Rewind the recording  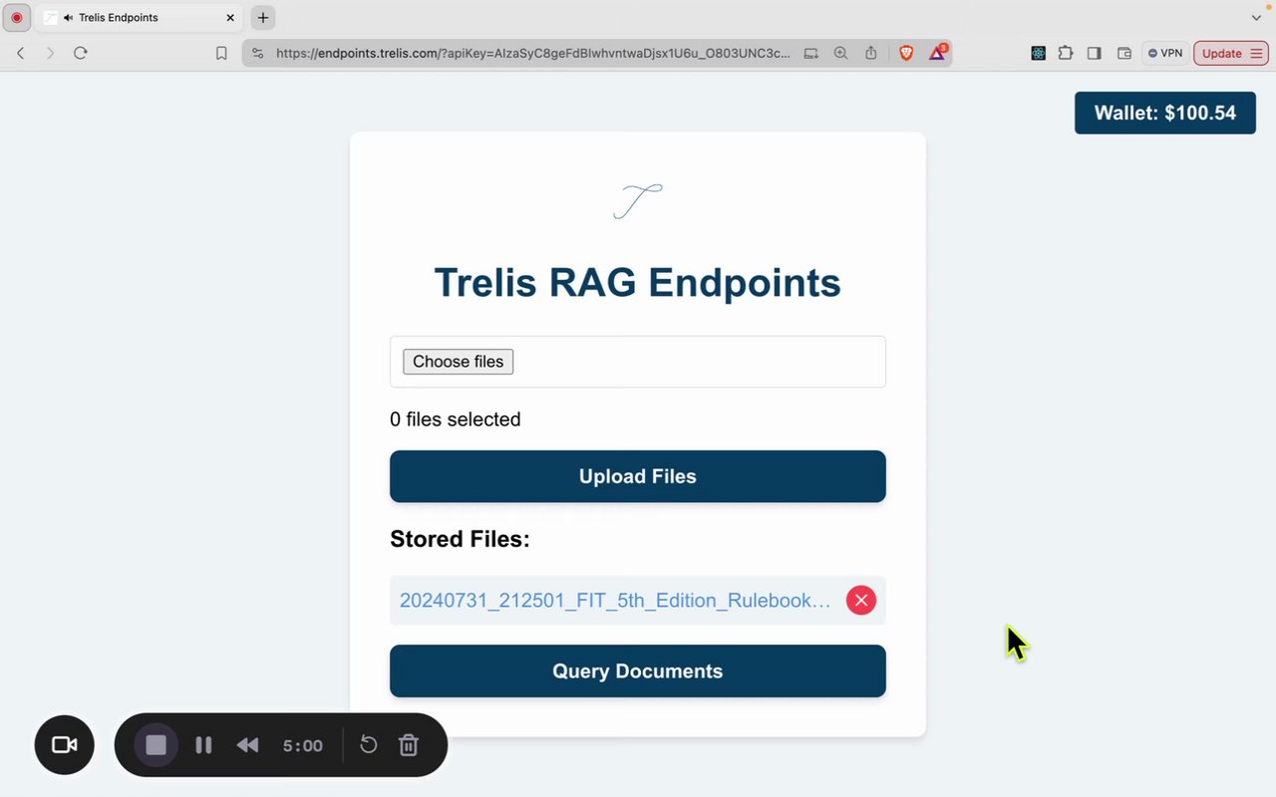(247, 745)
